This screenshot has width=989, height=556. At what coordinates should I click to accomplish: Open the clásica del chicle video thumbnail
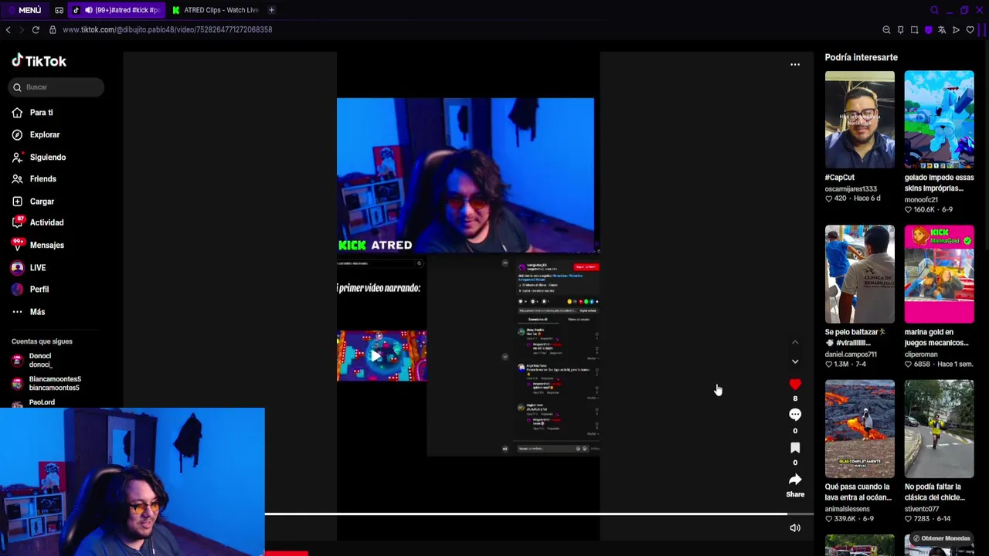(x=939, y=429)
